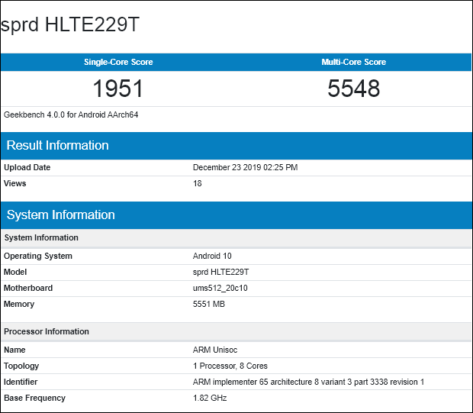Click the Result Information section header
This screenshot has width=473, height=413.
(58, 145)
